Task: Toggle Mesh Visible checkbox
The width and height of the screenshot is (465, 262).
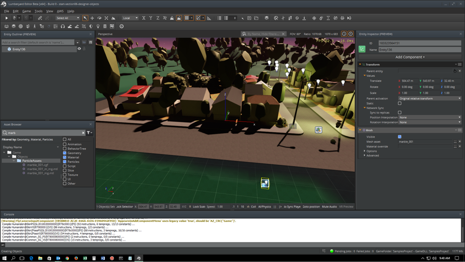Action: [x=400, y=137]
